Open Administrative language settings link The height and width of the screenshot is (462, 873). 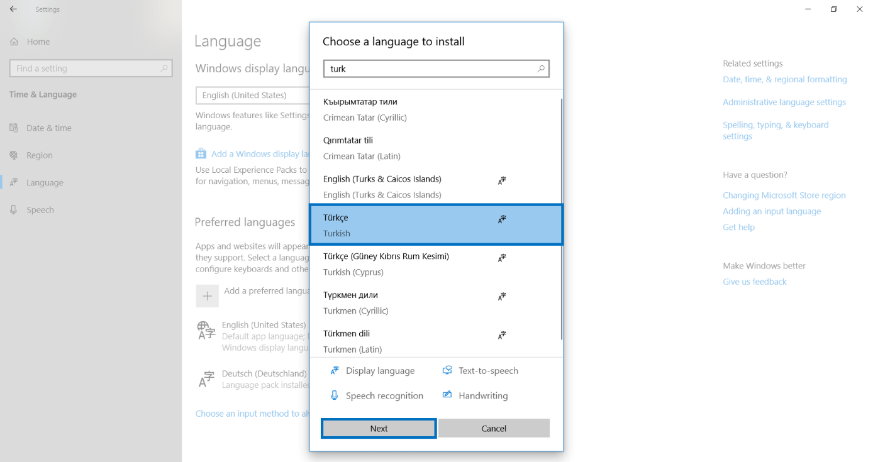click(x=784, y=102)
